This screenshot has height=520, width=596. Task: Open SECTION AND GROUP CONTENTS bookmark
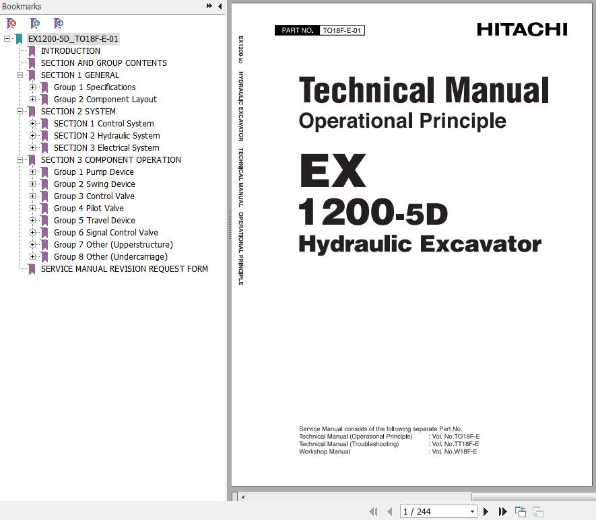(x=104, y=63)
